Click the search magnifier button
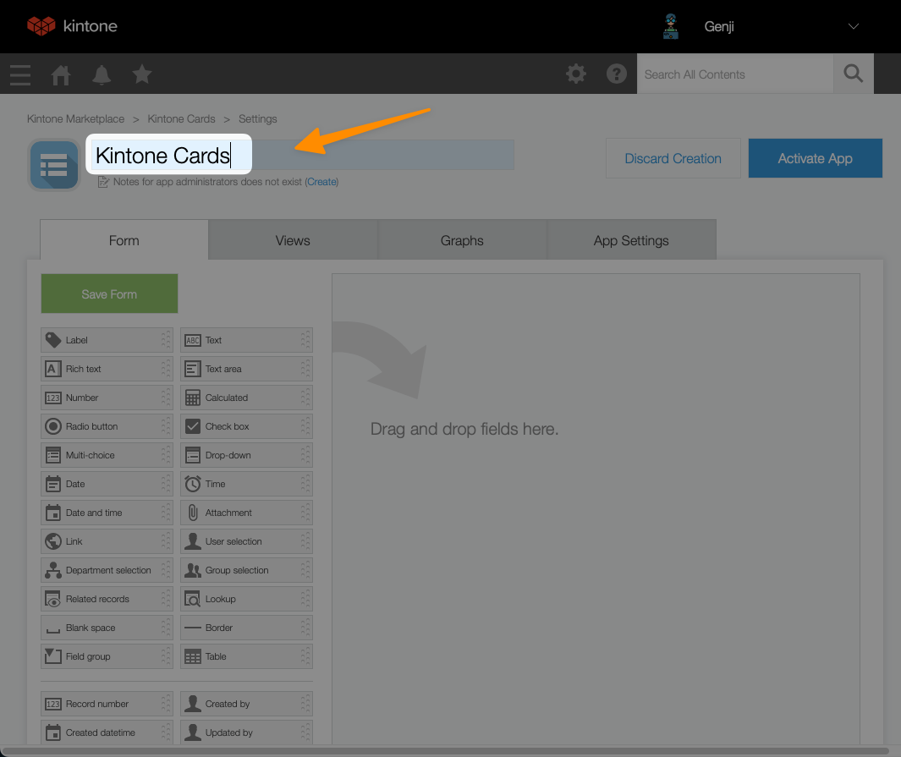901x757 pixels. click(854, 74)
